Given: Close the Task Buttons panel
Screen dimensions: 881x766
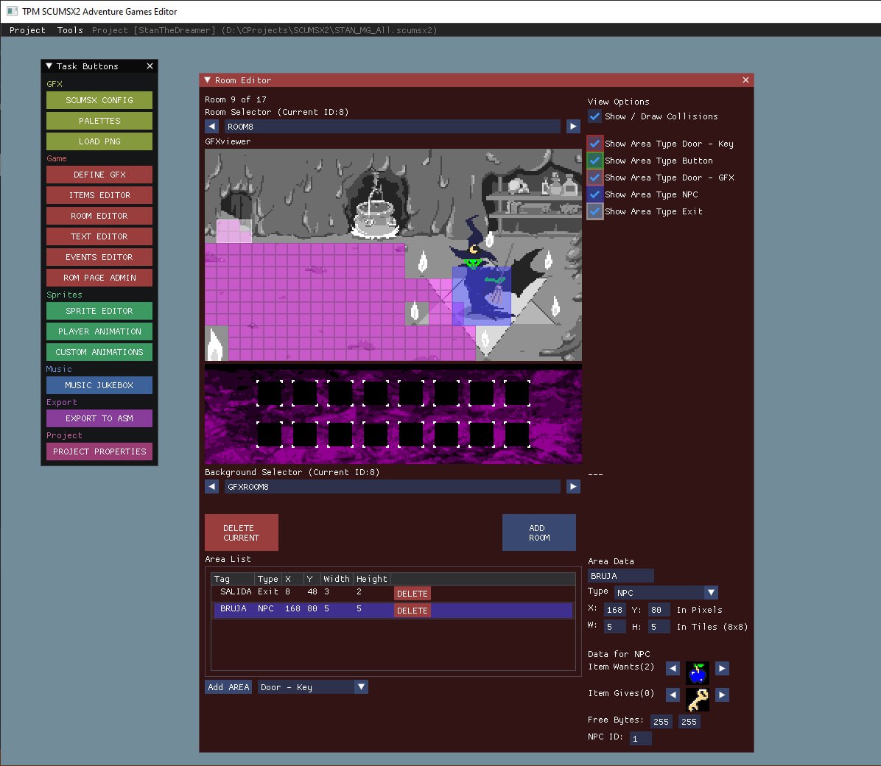Looking at the screenshot, I should coord(150,66).
